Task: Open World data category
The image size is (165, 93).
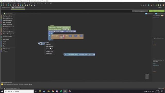Action: [6, 29]
